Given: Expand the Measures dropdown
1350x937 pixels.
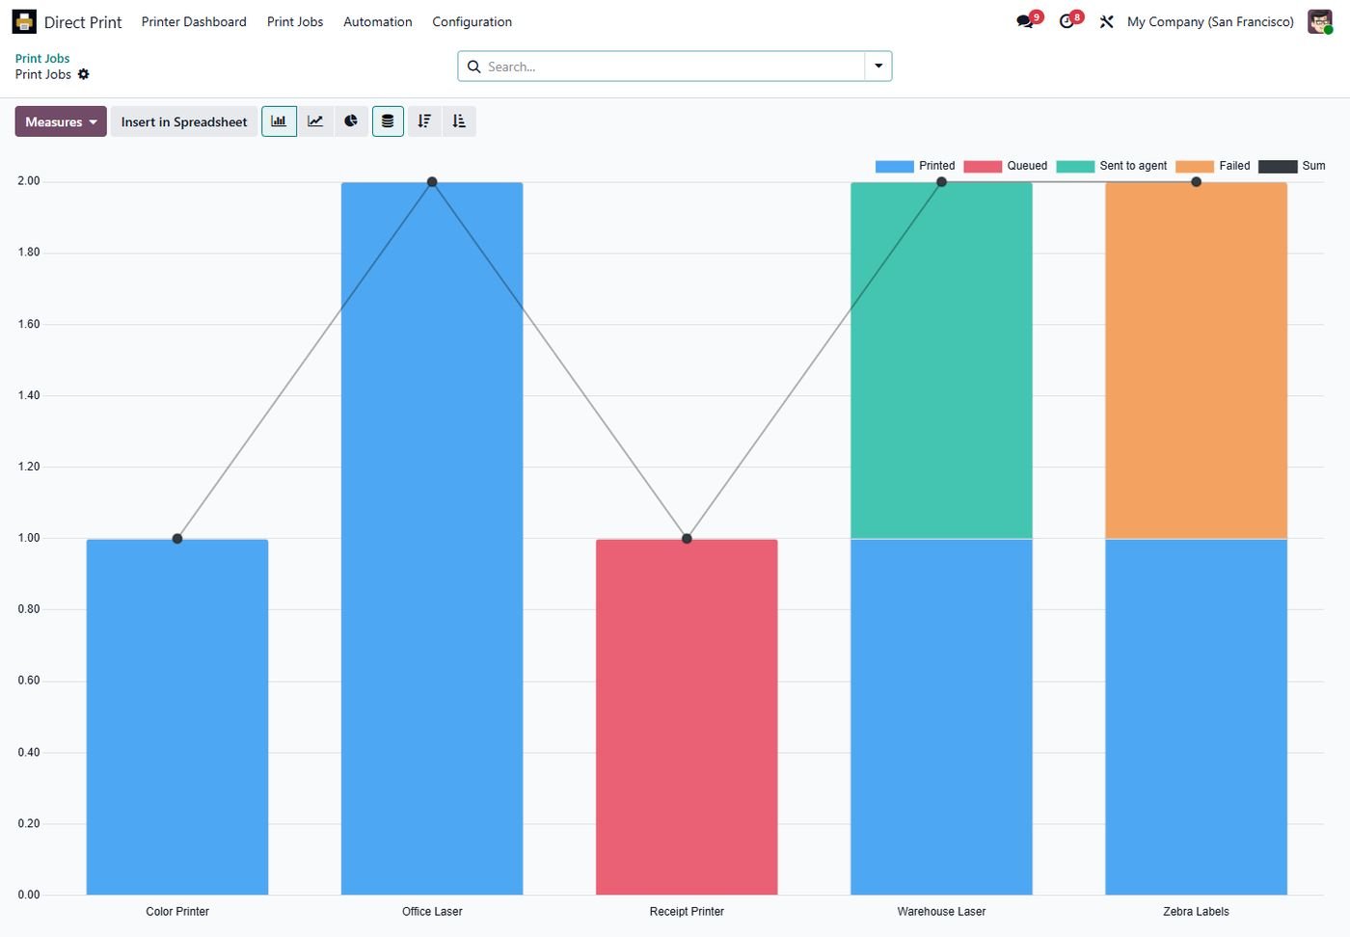Looking at the screenshot, I should click(61, 121).
